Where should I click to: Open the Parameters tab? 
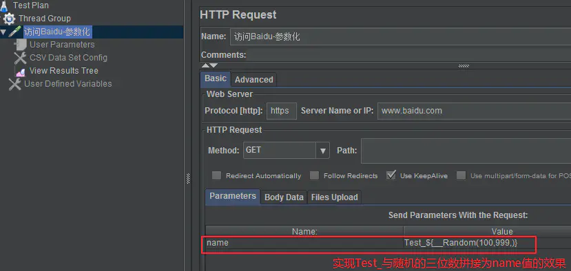233,197
